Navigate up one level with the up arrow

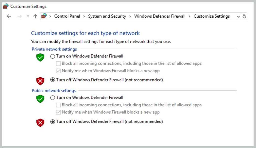point(35,16)
